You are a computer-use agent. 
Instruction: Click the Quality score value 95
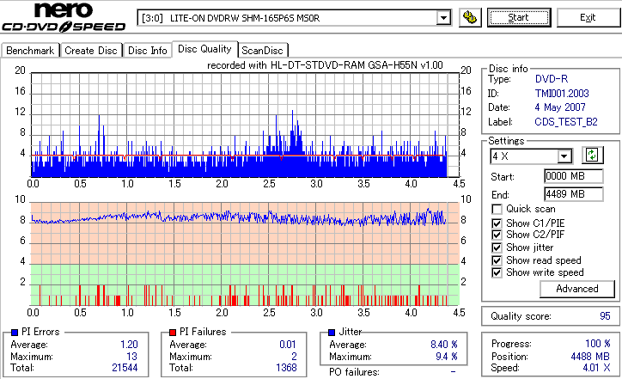click(605, 316)
